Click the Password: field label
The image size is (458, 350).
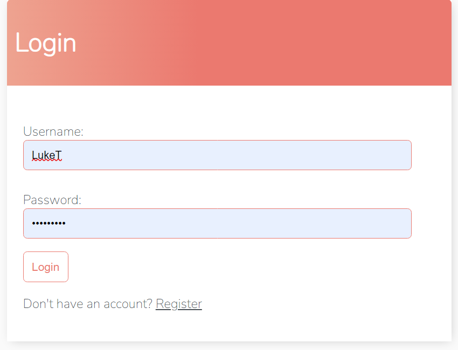[x=52, y=200]
